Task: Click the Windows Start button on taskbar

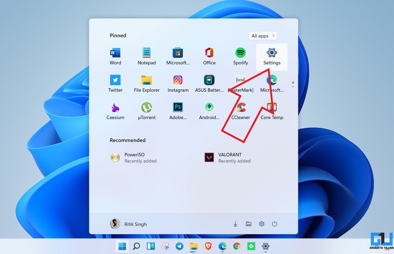Action: click(122, 246)
